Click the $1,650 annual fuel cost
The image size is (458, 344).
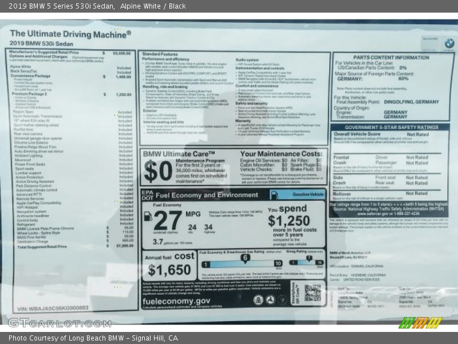(x=169, y=269)
